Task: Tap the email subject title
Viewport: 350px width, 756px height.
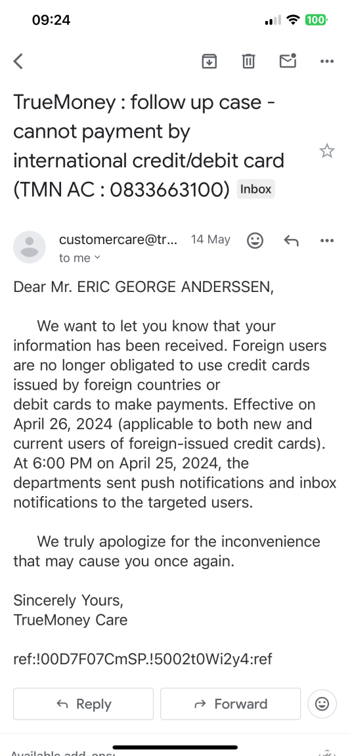Action: 148,146
